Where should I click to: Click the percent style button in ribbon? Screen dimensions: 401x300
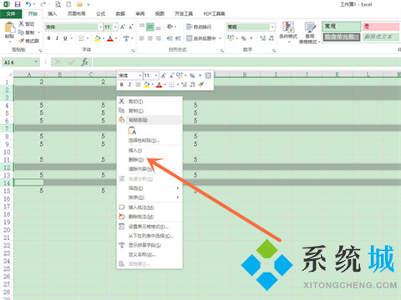click(243, 38)
